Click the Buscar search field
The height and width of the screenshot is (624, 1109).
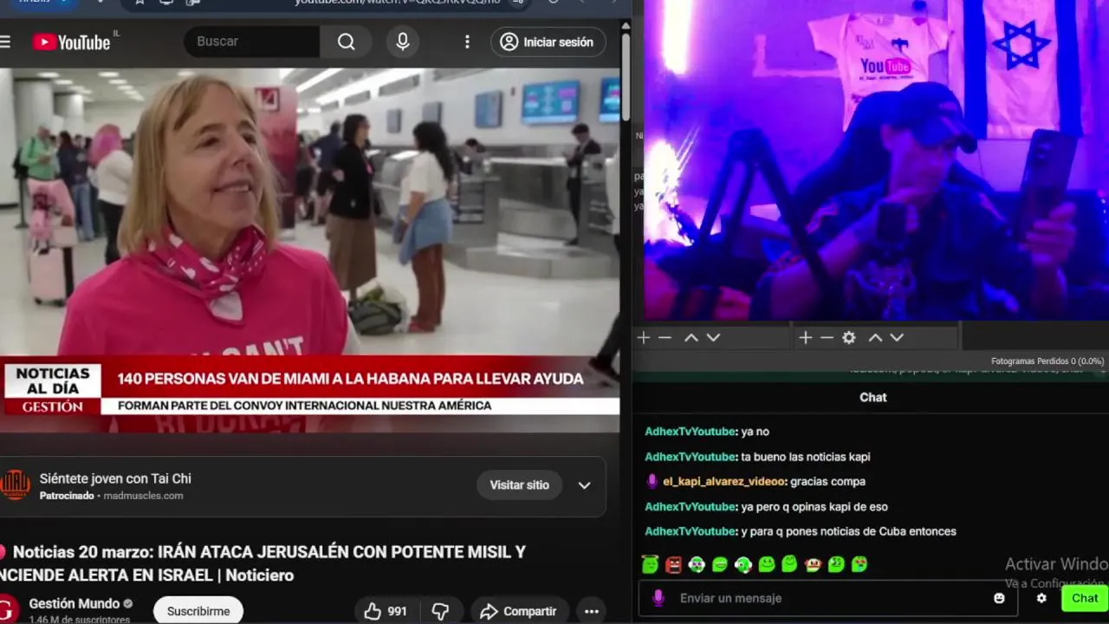tap(252, 42)
